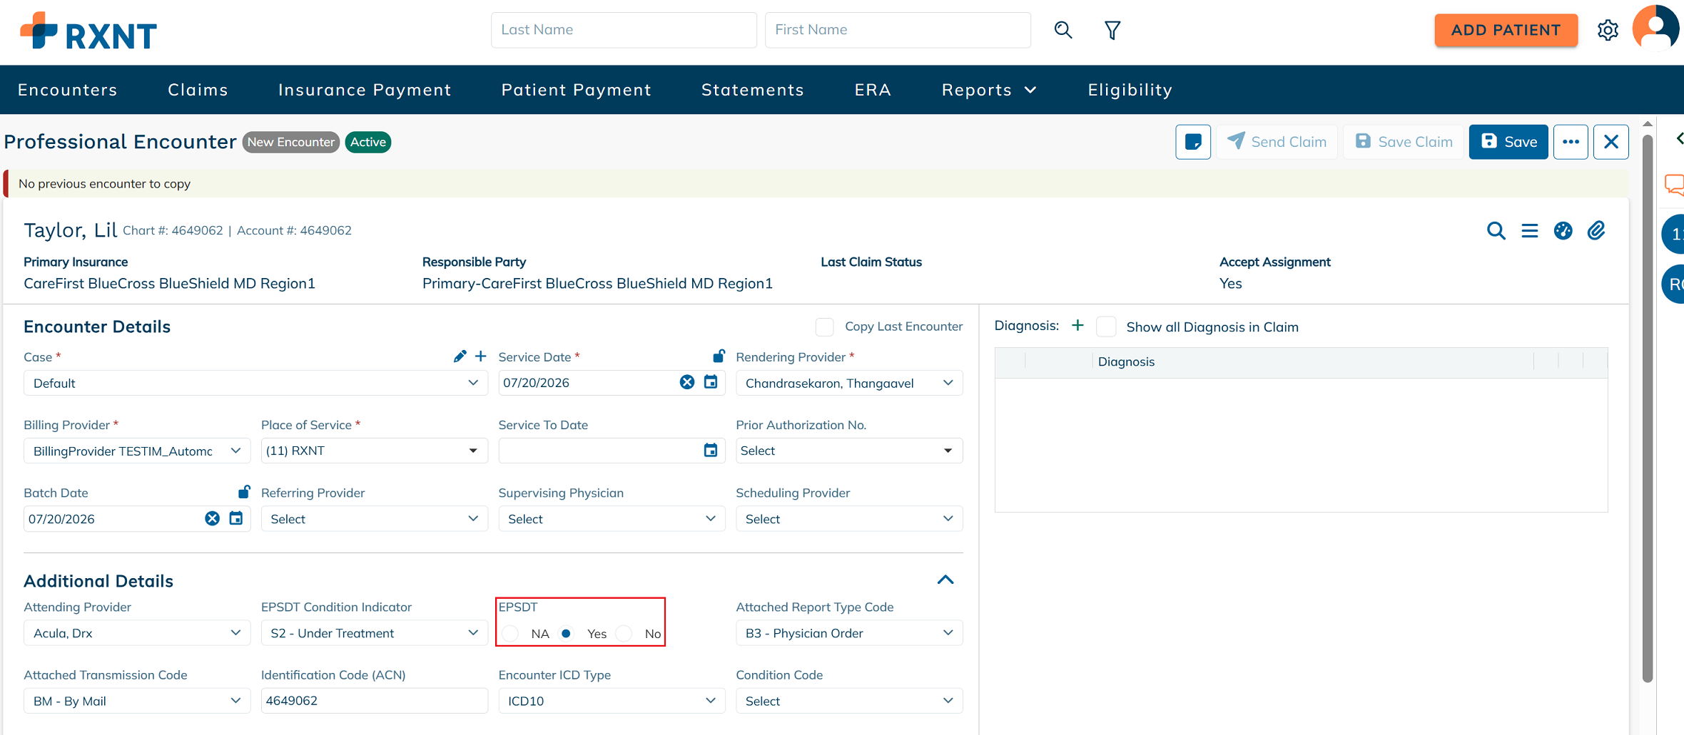This screenshot has height=735, width=1684.
Task: Open the Referring Provider dropdown
Action: (x=375, y=519)
